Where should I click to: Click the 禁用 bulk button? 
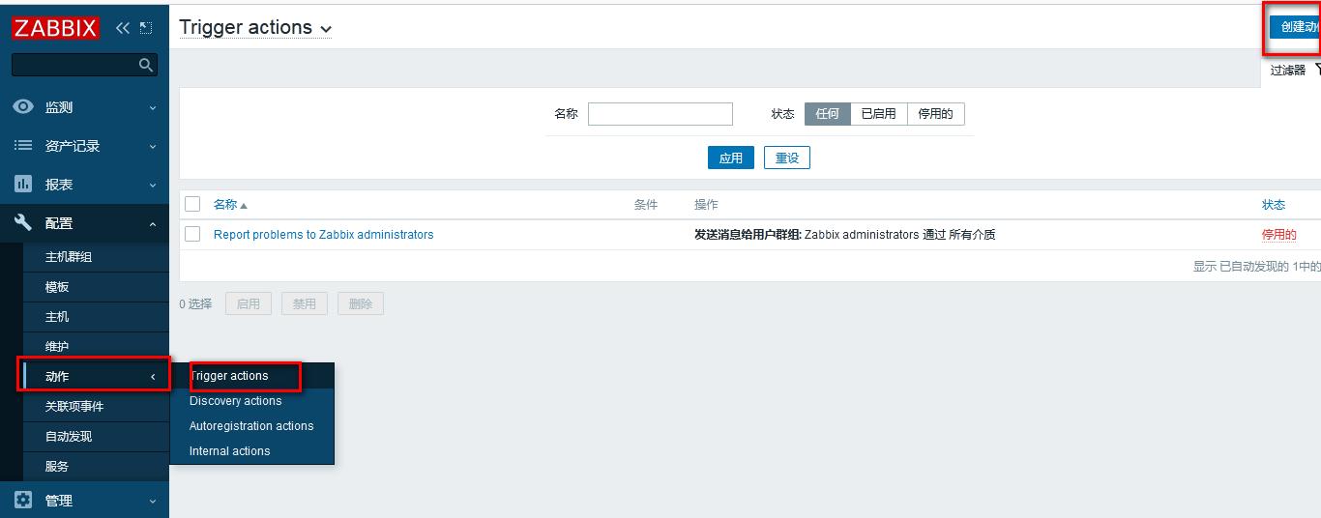(305, 303)
